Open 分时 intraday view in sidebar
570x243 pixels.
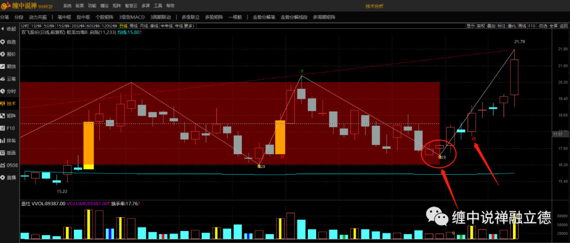(x=9, y=92)
